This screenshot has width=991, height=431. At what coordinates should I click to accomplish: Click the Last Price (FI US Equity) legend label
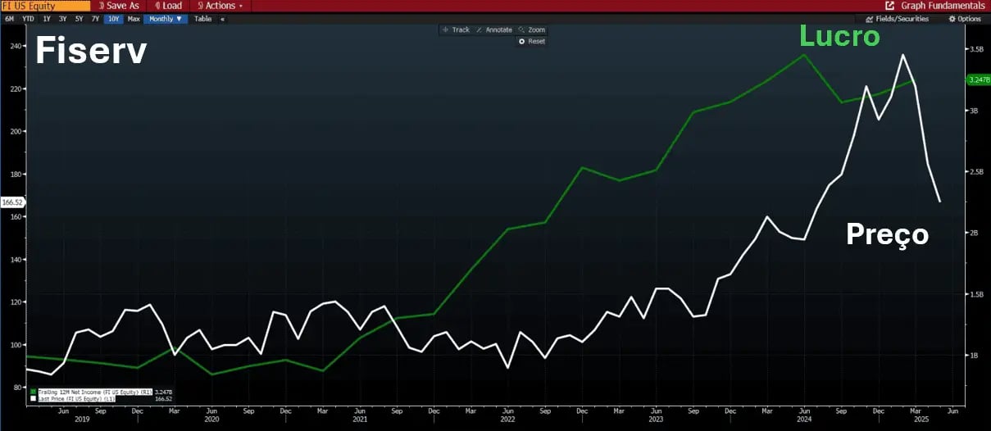[x=75, y=399]
